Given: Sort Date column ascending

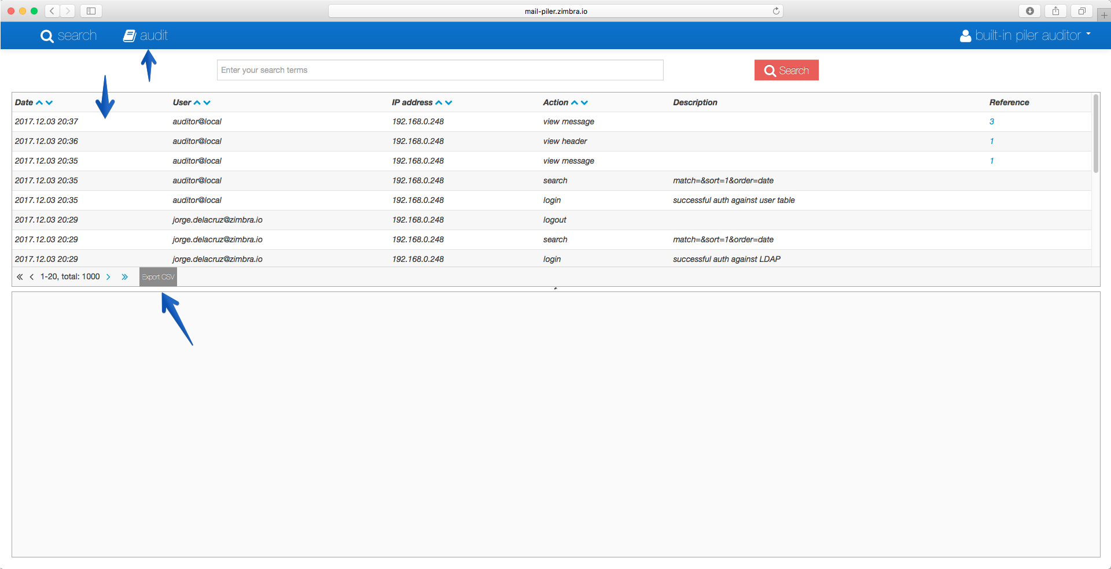Looking at the screenshot, I should (39, 102).
